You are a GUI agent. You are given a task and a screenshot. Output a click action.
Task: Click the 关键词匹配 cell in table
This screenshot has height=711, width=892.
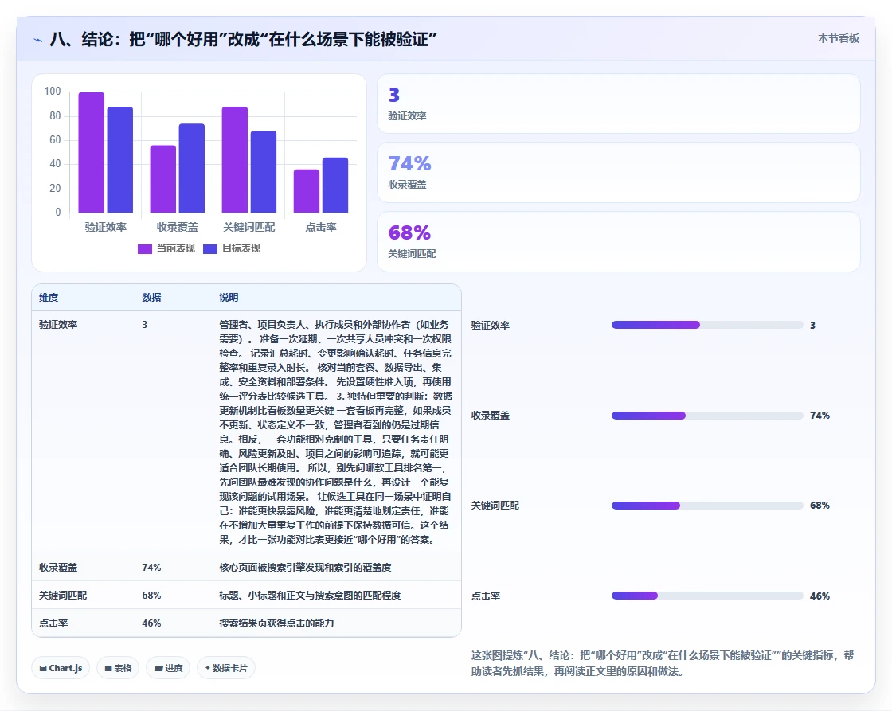click(x=63, y=596)
